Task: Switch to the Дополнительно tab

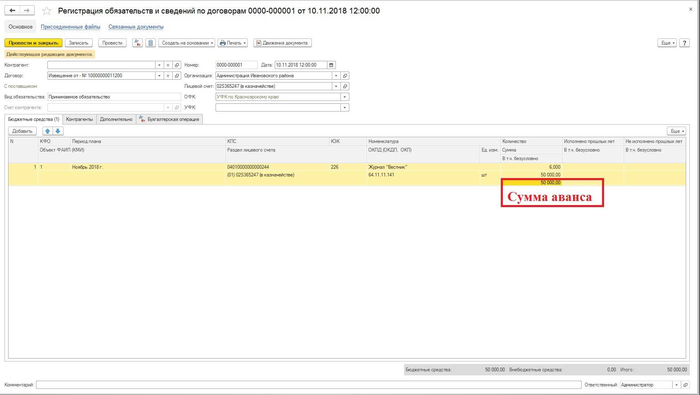Action: tap(116, 119)
